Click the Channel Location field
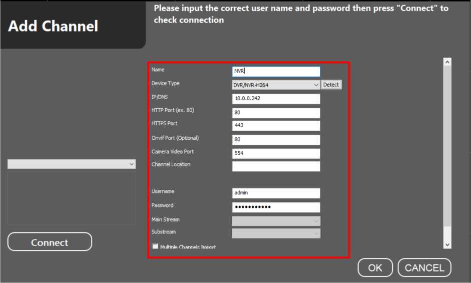Screen dimensions: 471x283 (x=276, y=166)
